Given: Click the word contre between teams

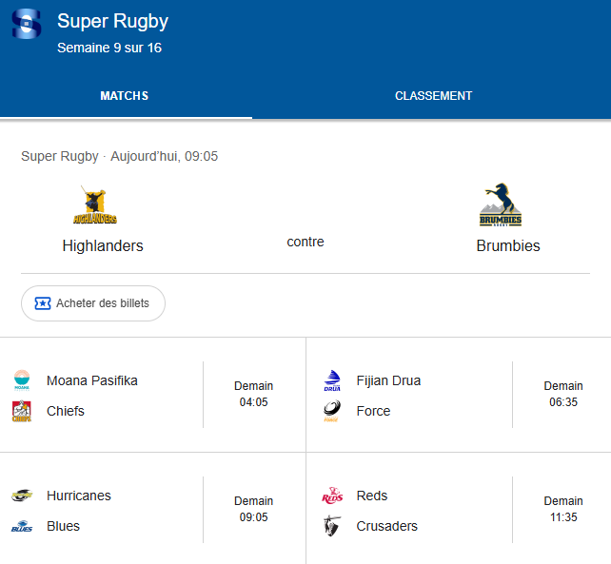Looking at the screenshot, I should click(x=305, y=242).
